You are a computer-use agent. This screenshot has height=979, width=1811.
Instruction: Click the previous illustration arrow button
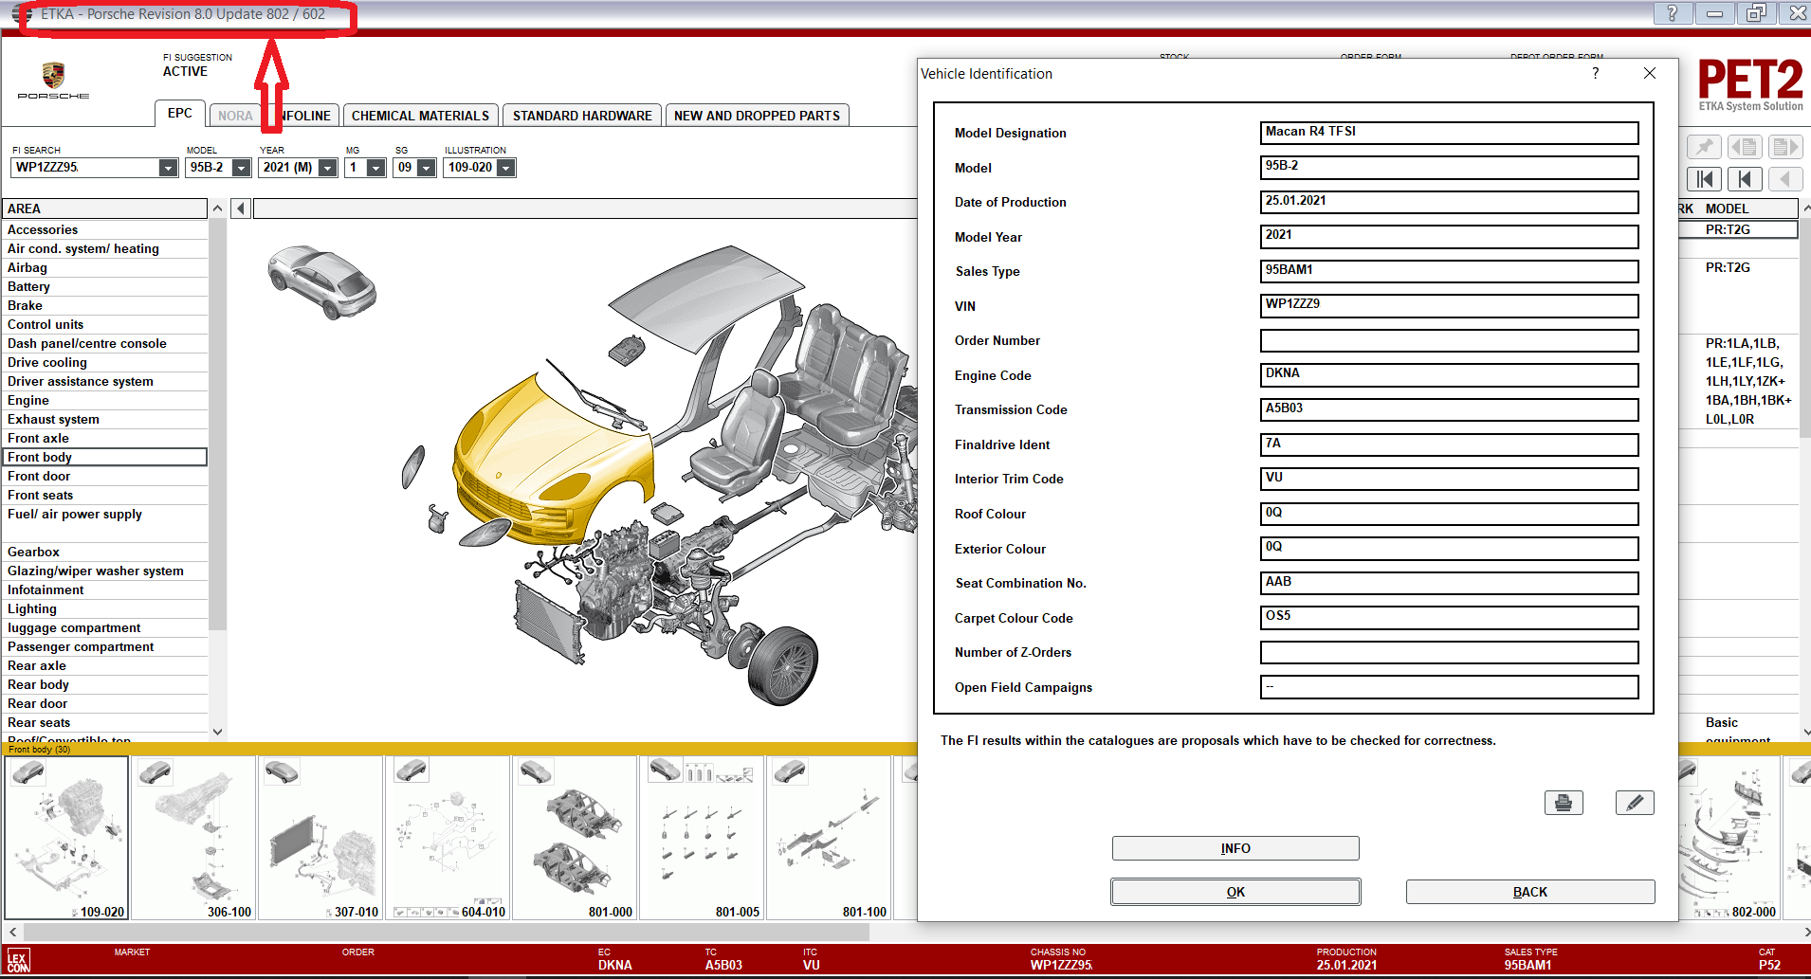coord(1745,179)
